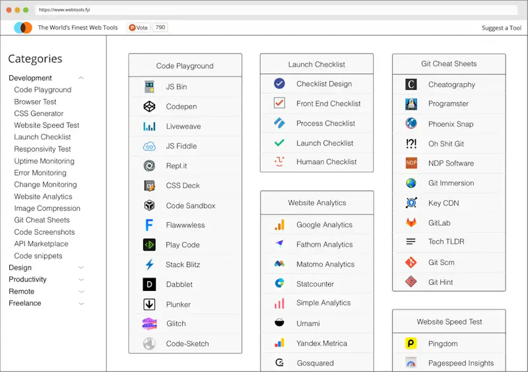
Task: Click the Checklist Design checkmark icon
Action: [279, 84]
